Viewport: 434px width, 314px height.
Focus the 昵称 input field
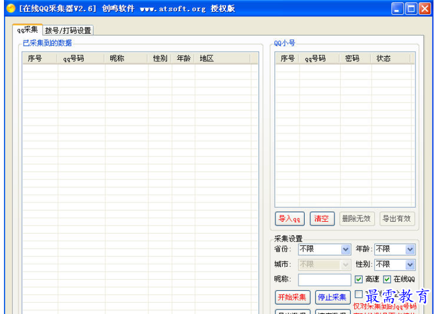click(324, 280)
